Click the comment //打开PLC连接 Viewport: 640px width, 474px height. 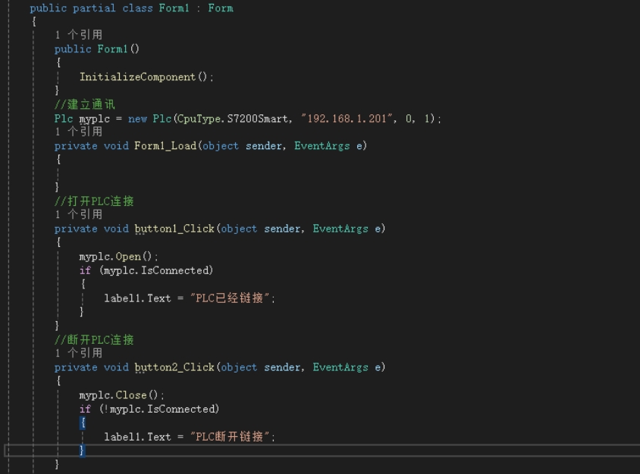[94, 201]
